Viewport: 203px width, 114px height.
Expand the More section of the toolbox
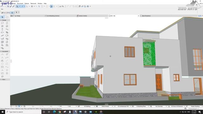point(1,79)
